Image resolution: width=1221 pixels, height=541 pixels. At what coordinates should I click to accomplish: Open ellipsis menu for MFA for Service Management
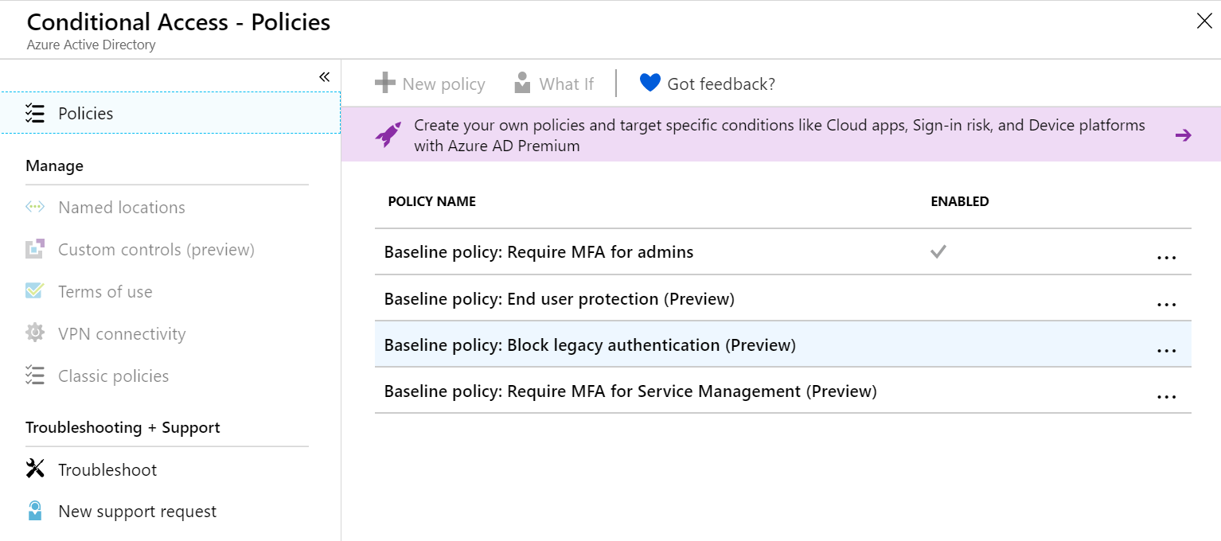1166,397
